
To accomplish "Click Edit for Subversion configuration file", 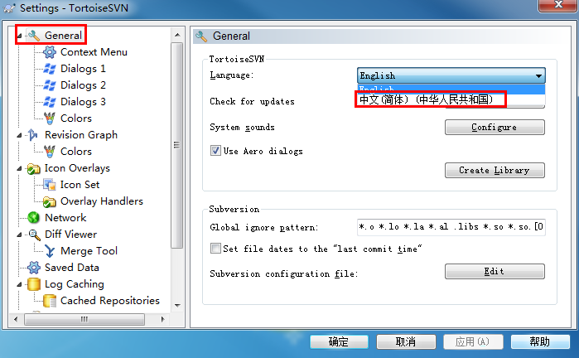I will (x=495, y=272).
